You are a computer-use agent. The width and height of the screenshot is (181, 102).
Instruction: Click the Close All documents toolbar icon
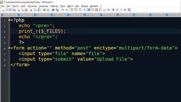point(22,10)
